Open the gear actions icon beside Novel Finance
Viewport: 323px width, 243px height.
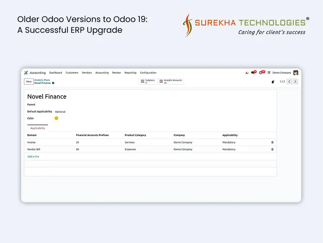click(x=53, y=83)
